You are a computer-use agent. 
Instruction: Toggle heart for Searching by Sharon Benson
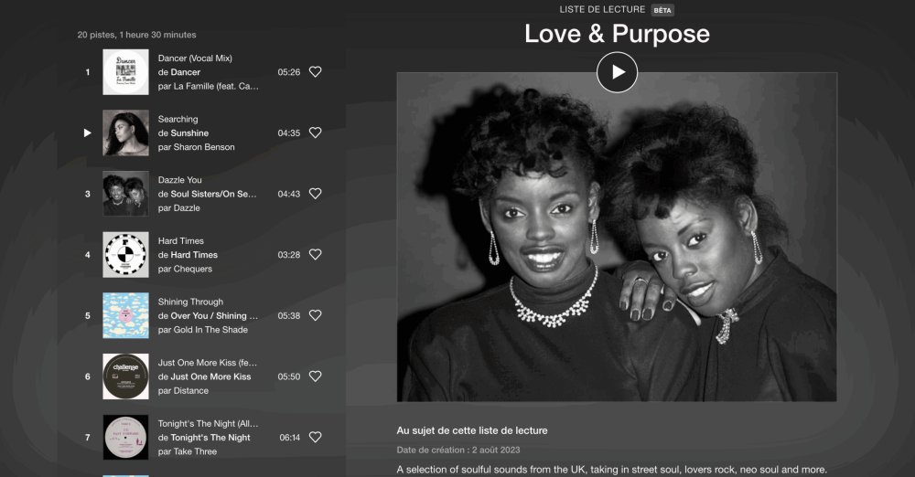point(315,132)
